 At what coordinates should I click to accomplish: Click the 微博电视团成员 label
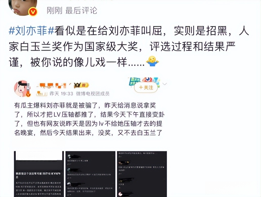click(x=93, y=94)
